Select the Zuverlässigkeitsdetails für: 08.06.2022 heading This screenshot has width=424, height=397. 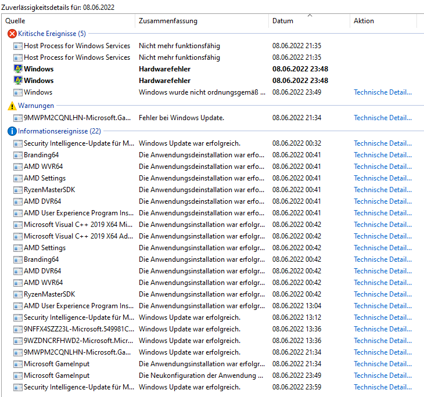coord(58,8)
